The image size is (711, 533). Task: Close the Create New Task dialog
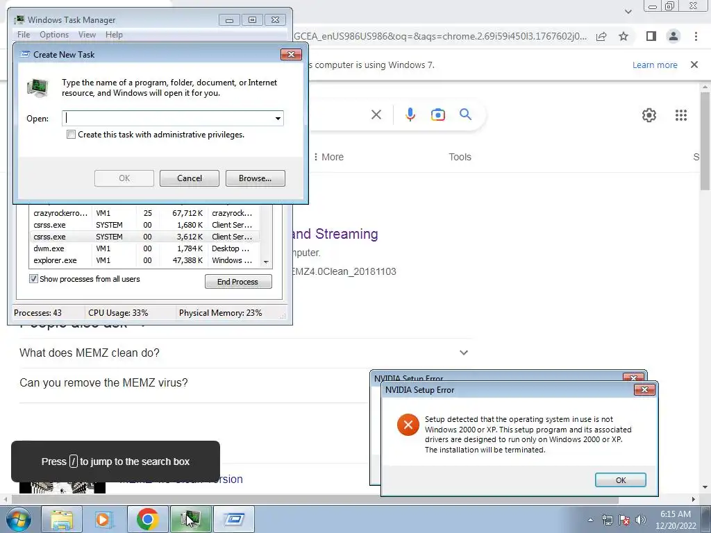291,54
